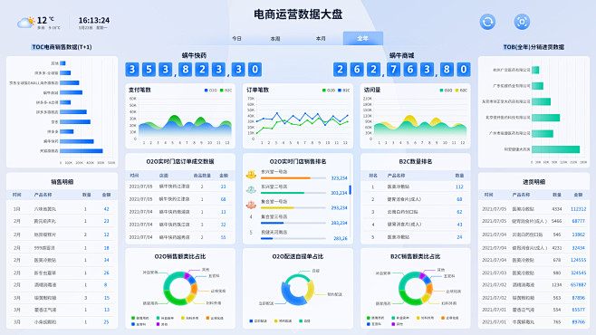Click amount 68 in O2O order table

223,199
